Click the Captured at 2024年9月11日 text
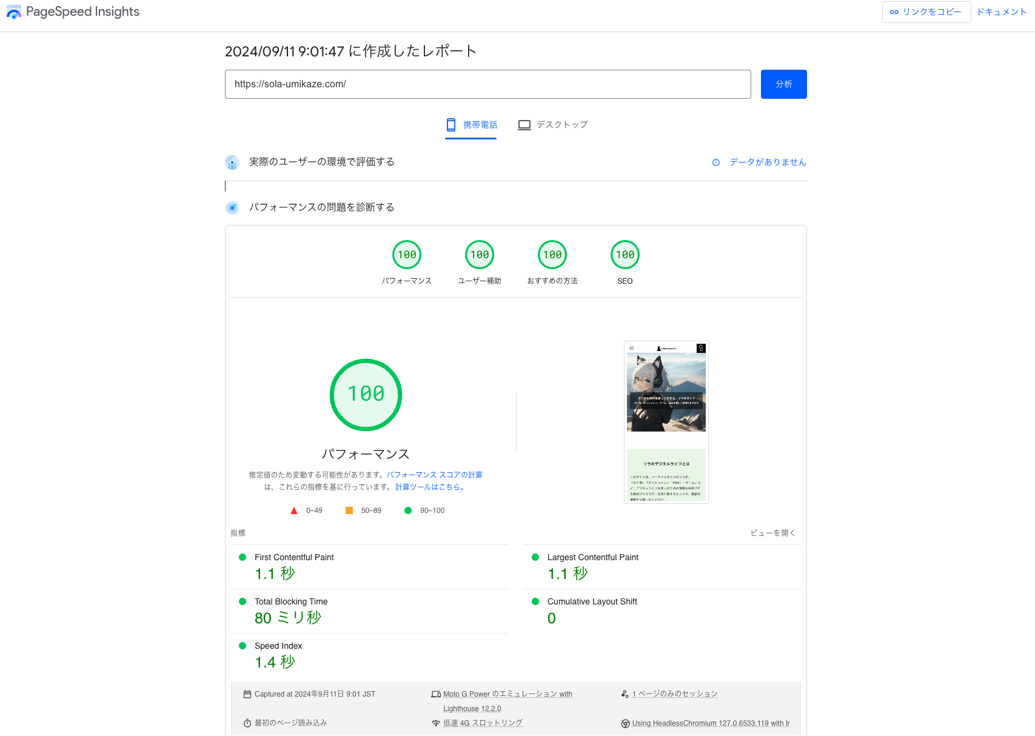 tap(315, 694)
